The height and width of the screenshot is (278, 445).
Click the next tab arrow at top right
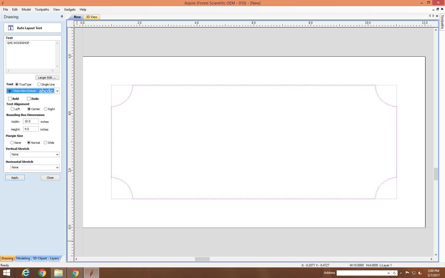coord(433,16)
